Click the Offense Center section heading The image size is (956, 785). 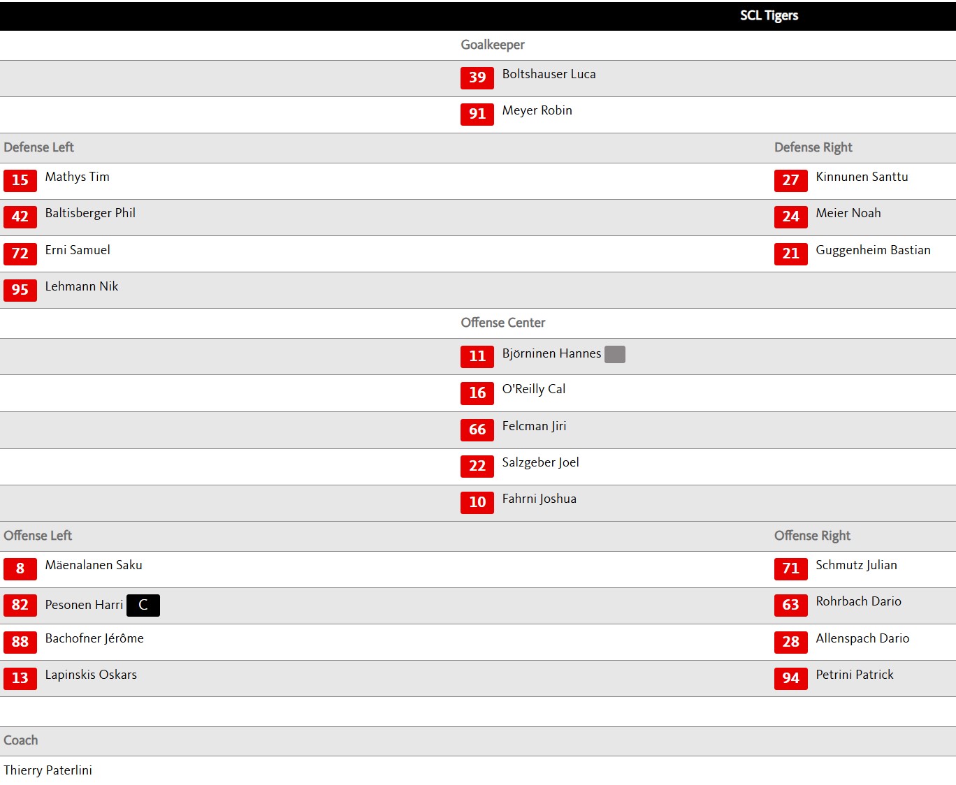point(502,323)
